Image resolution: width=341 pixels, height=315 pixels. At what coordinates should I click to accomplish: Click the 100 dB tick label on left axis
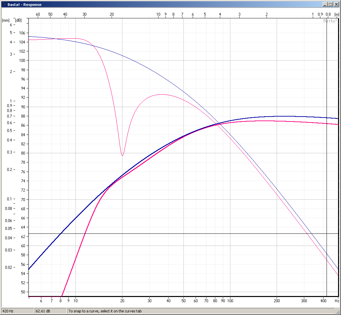pos(22,61)
